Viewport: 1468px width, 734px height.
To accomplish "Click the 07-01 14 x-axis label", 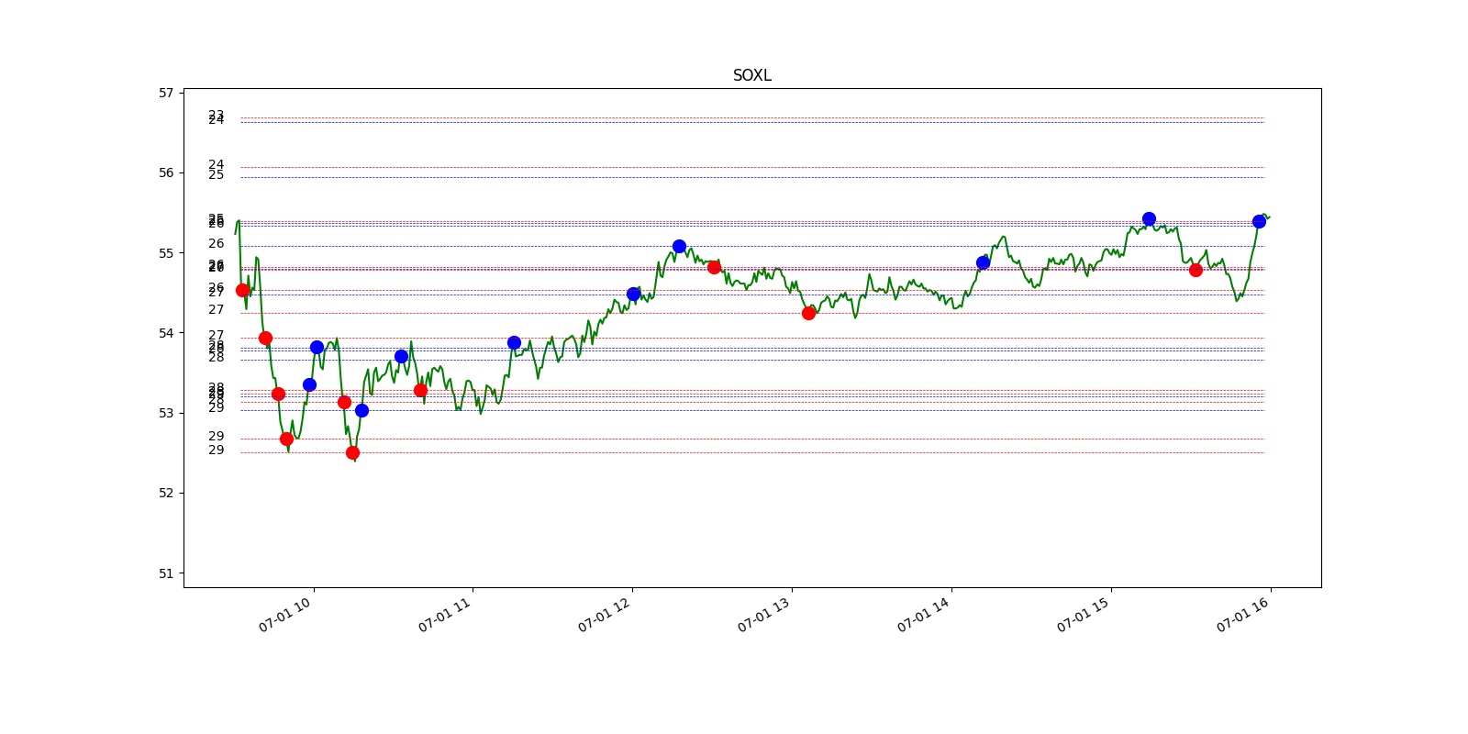I will [x=923, y=615].
